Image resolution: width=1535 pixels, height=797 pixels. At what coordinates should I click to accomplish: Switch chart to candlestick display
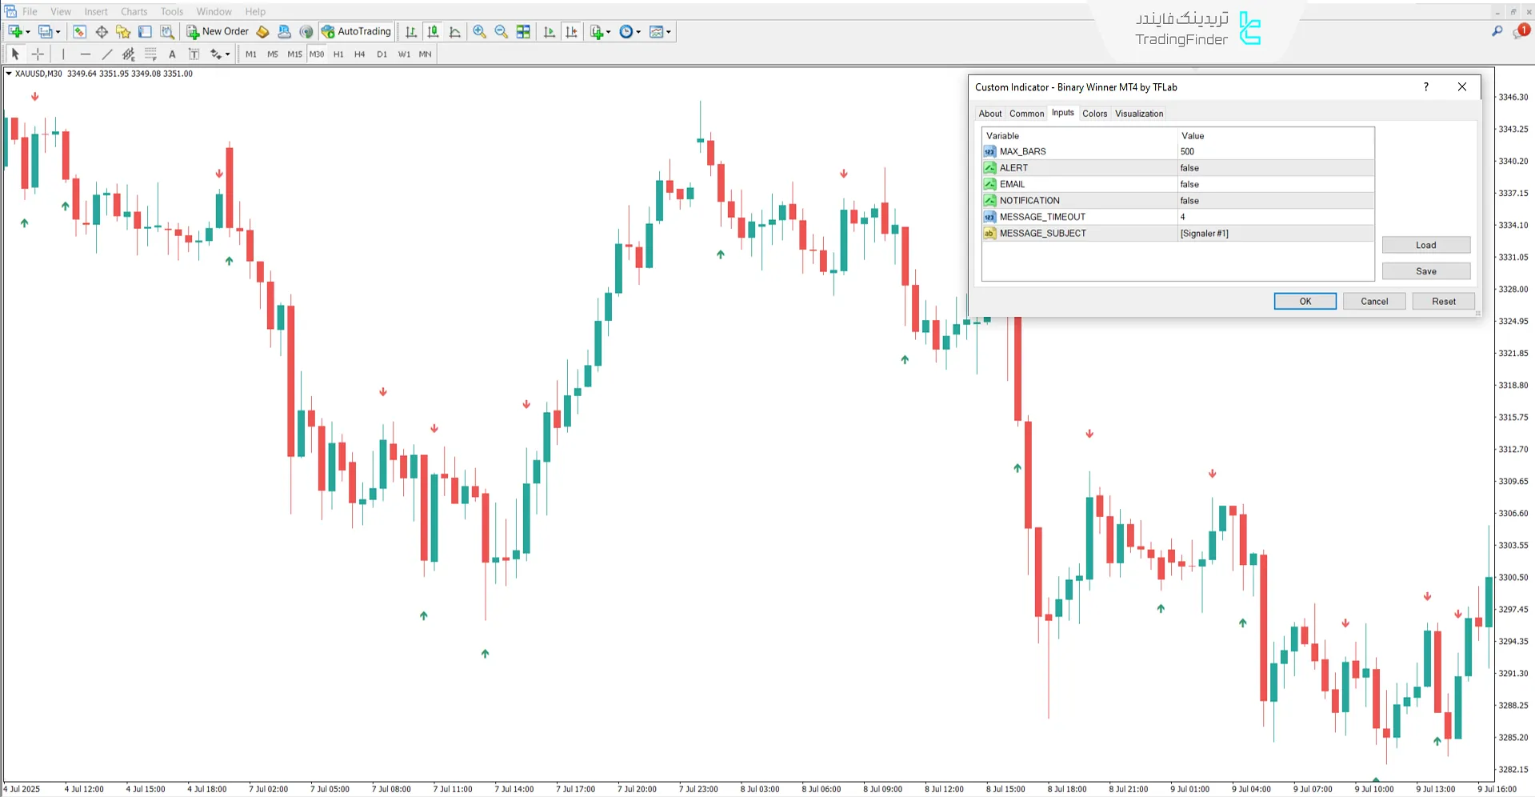pyautogui.click(x=433, y=32)
